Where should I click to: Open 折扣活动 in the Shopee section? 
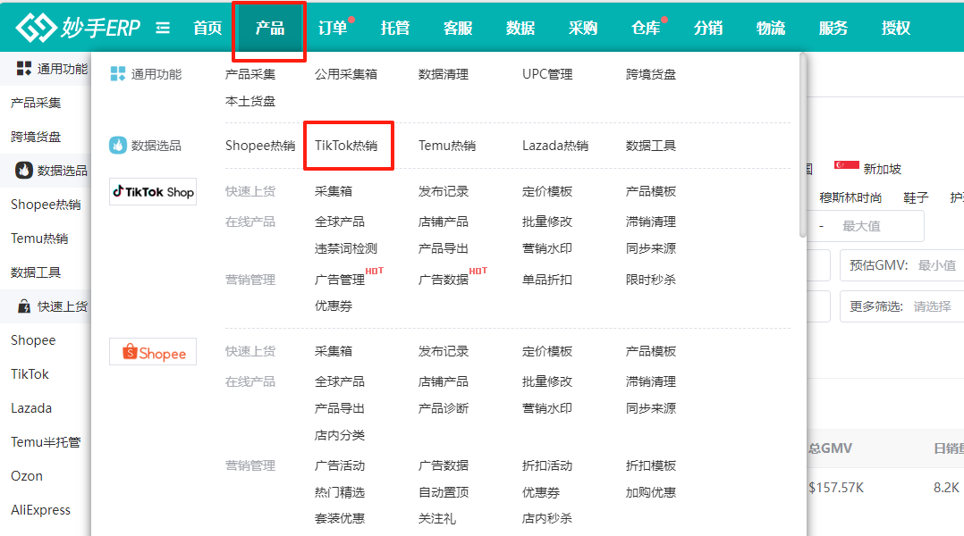coord(547,465)
